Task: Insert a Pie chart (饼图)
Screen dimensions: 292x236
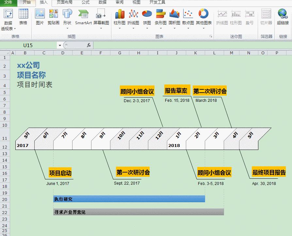Action: point(147,17)
